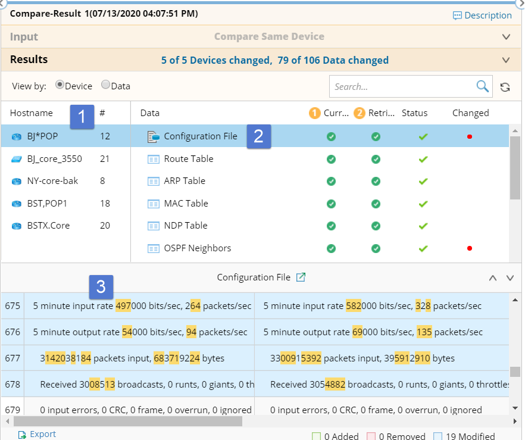The width and height of the screenshot is (525, 440).
Task: Click the search magnifier icon
Action: [482, 87]
